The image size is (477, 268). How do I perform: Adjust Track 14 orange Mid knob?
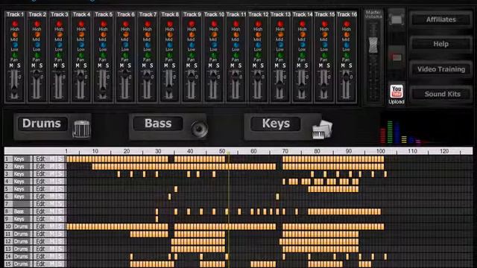(x=302, y=35)
